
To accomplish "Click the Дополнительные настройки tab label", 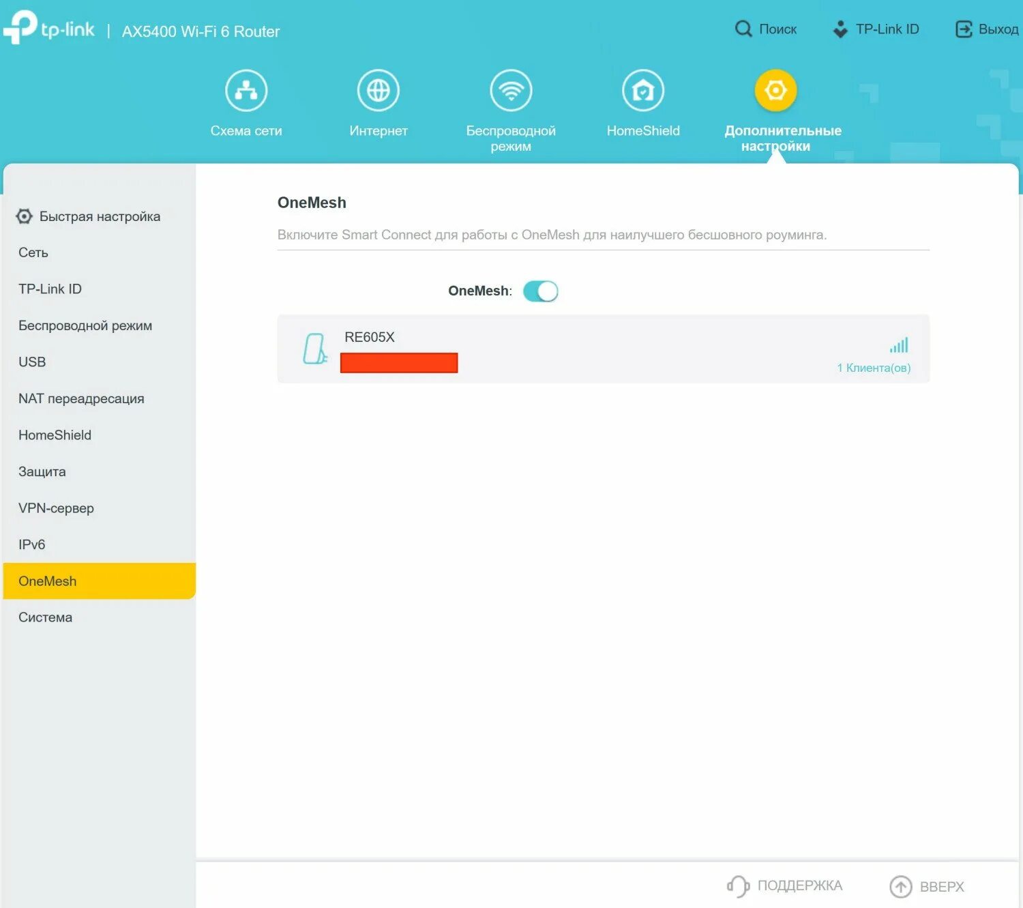I will coord(783,138).
